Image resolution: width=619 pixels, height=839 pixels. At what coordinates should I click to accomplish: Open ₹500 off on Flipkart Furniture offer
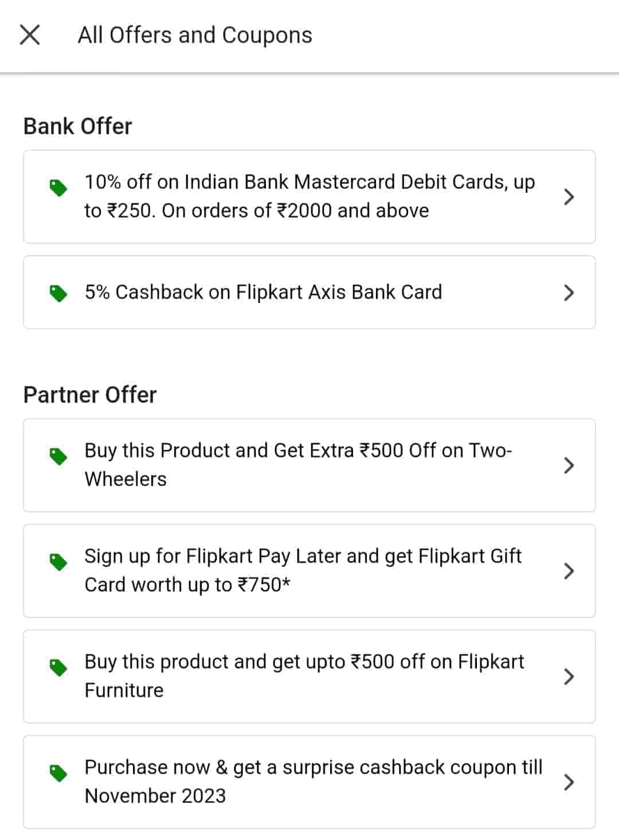[304, 676]
